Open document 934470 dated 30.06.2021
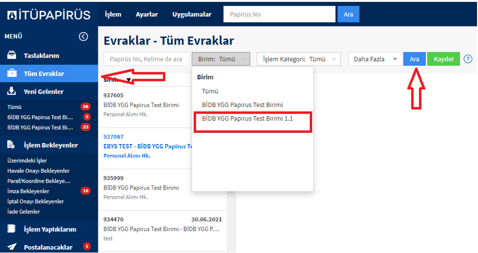The image size is (478, 253). [162, 232]
